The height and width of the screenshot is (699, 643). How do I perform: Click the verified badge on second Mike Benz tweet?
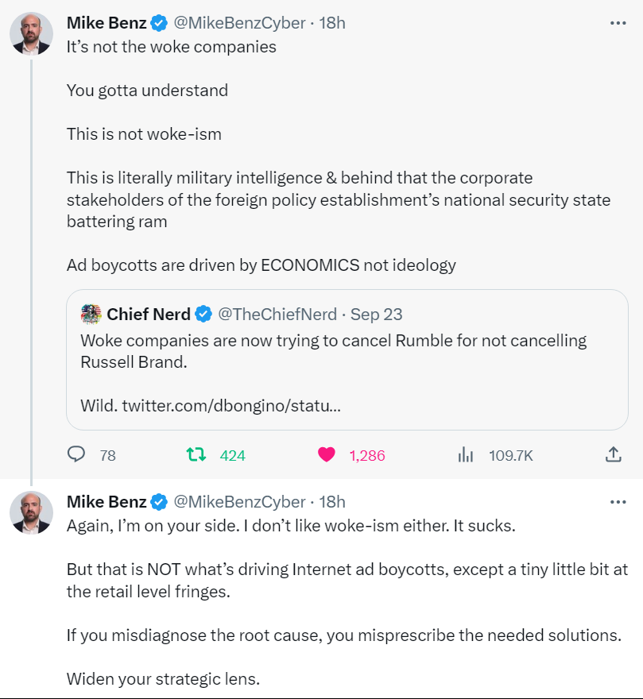click(159, 502)
